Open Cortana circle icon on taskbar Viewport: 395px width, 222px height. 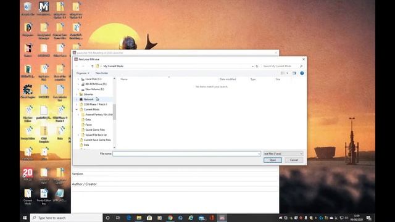(x=107, y=218)
